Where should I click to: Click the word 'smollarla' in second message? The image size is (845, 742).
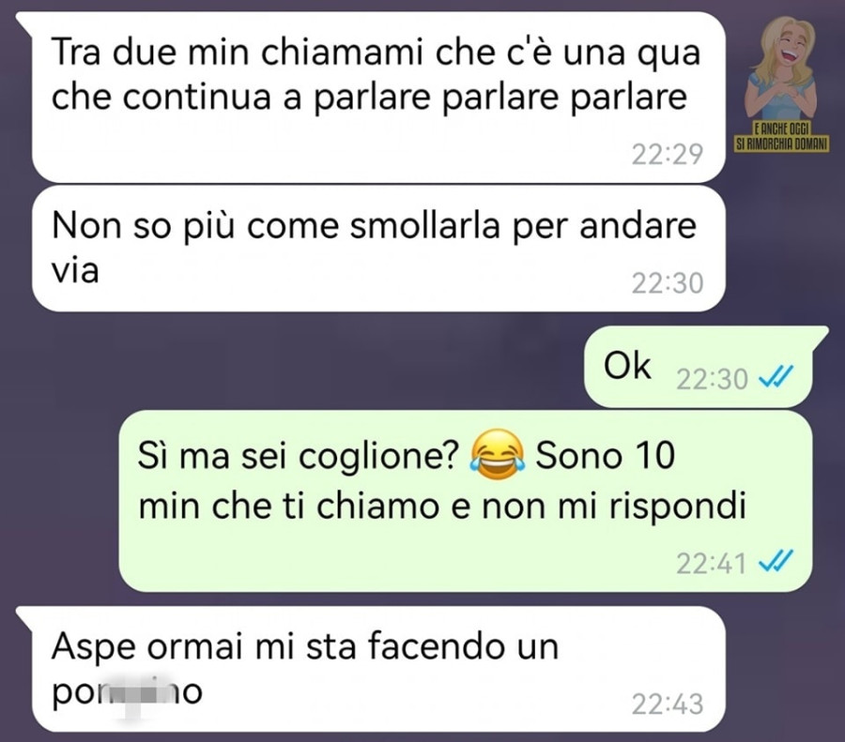coord(425,226)
